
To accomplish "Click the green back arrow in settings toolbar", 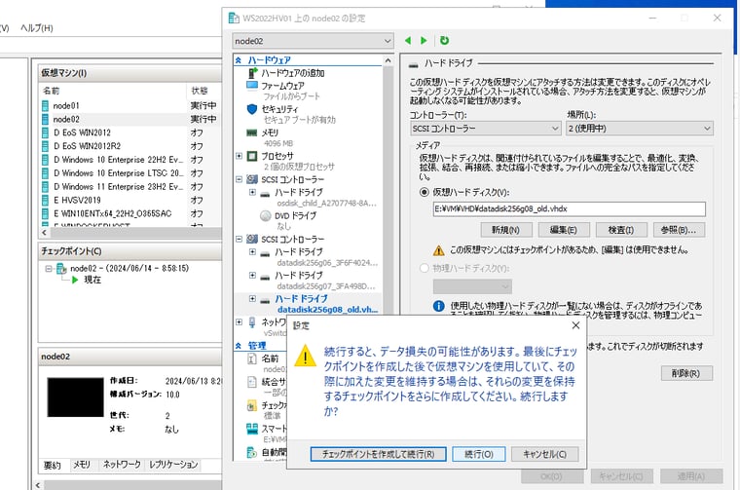I will pos(408,41).
